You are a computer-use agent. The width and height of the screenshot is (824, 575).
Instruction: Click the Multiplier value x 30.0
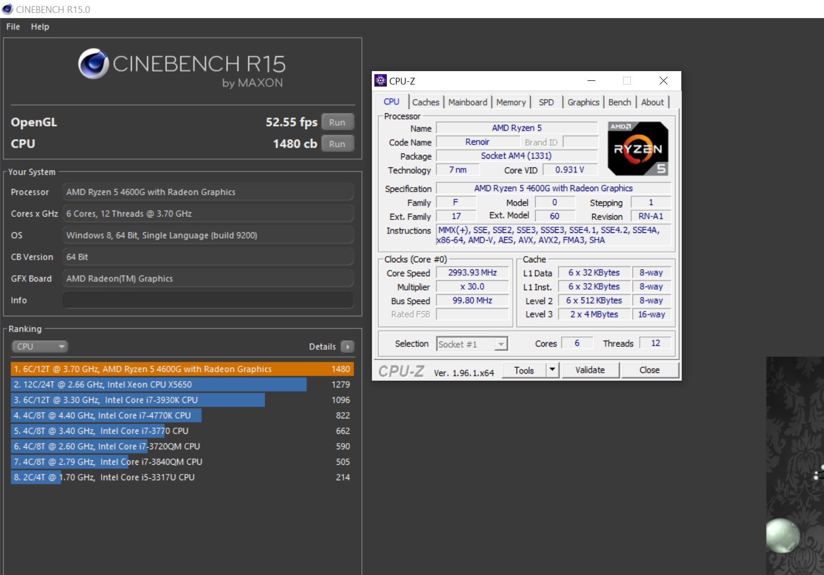click(472, 286)
